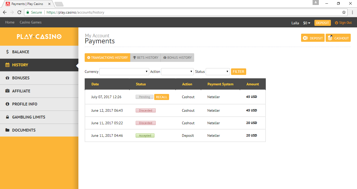Viewport: 357px width, 189px height.
Task: Click the lock icon beside Gambling Limits
Action: [x=7, y=117]
